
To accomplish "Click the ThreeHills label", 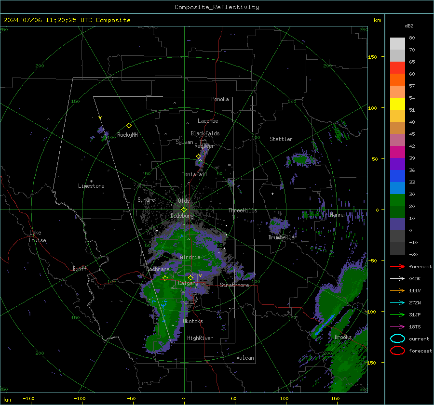I will (243, 210).
